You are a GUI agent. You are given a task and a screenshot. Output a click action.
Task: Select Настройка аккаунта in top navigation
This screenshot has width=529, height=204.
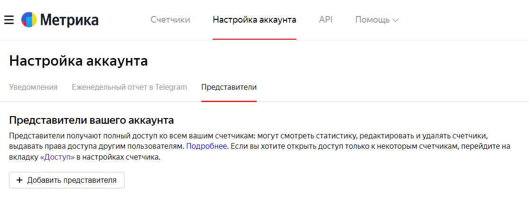pyautogui.click(x=254, y=20)
